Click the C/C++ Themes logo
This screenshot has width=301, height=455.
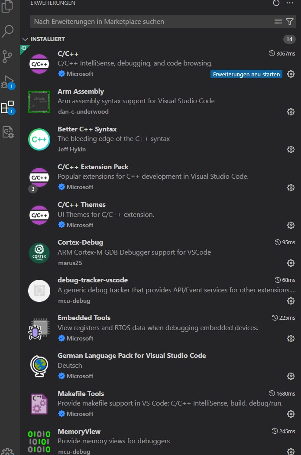(x=39, y=215)
